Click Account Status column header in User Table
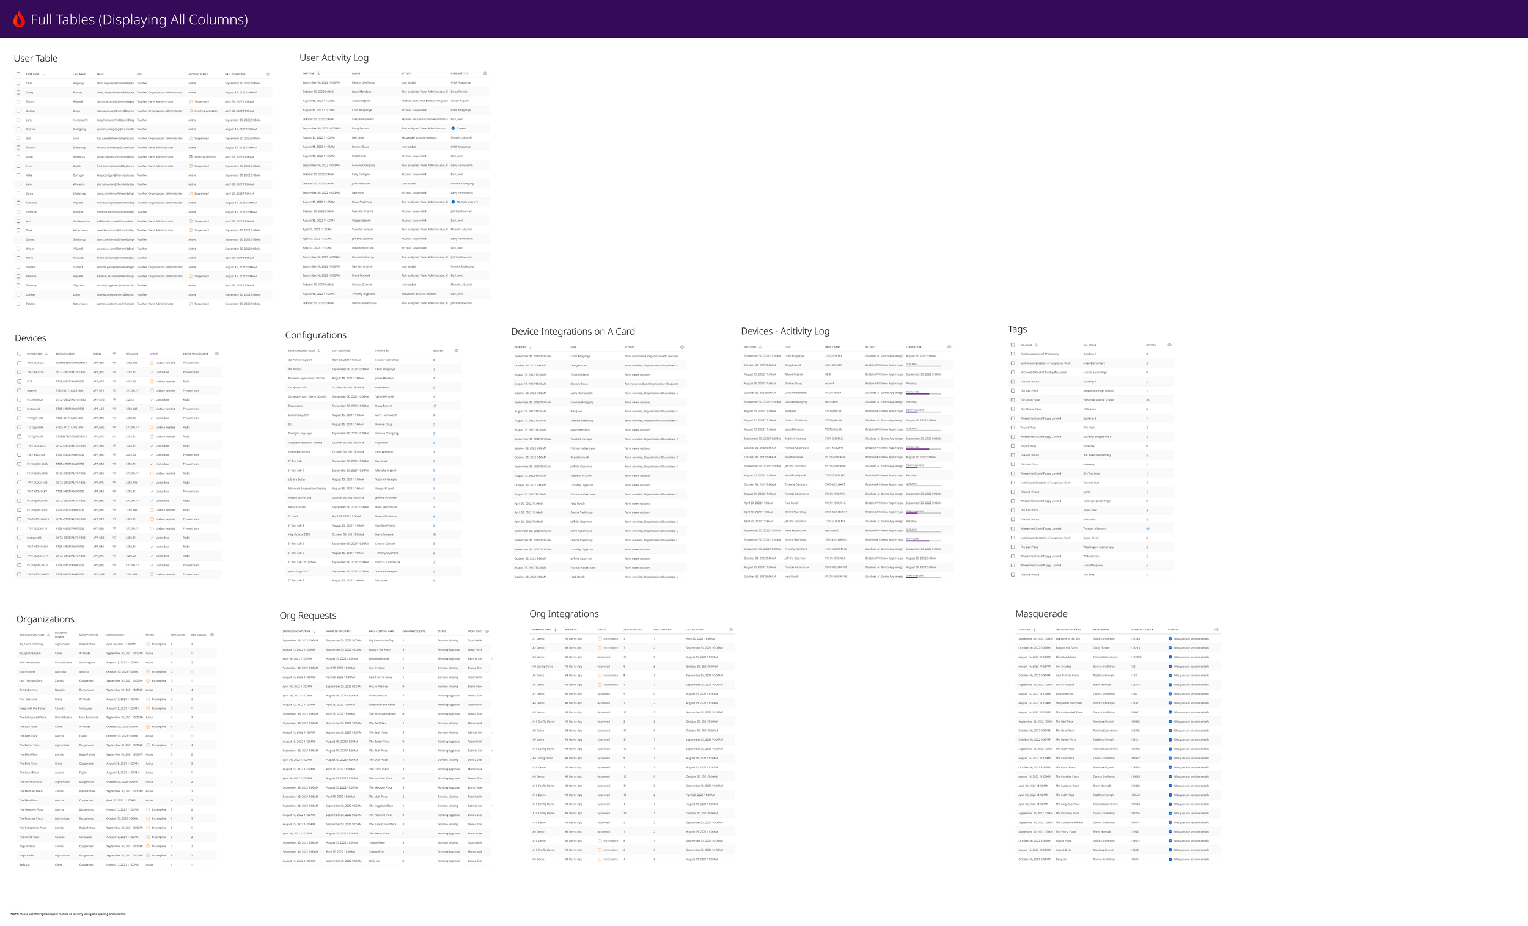The height and width of the screenshot is (926, 1528). [x=199, y=75]
